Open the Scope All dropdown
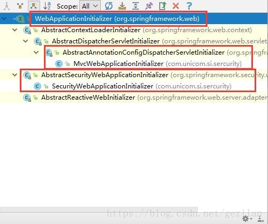The width and height of the screenshot is (268, 224). tap(90, 6)
